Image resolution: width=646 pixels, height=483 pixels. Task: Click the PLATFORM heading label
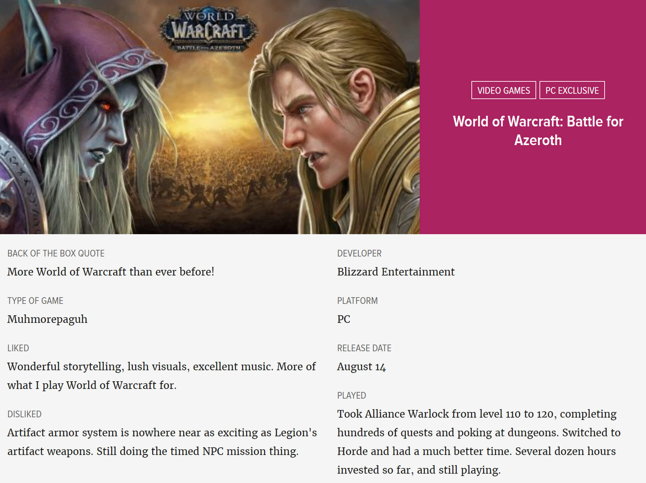pyautogui.click(x=357, y=301)
